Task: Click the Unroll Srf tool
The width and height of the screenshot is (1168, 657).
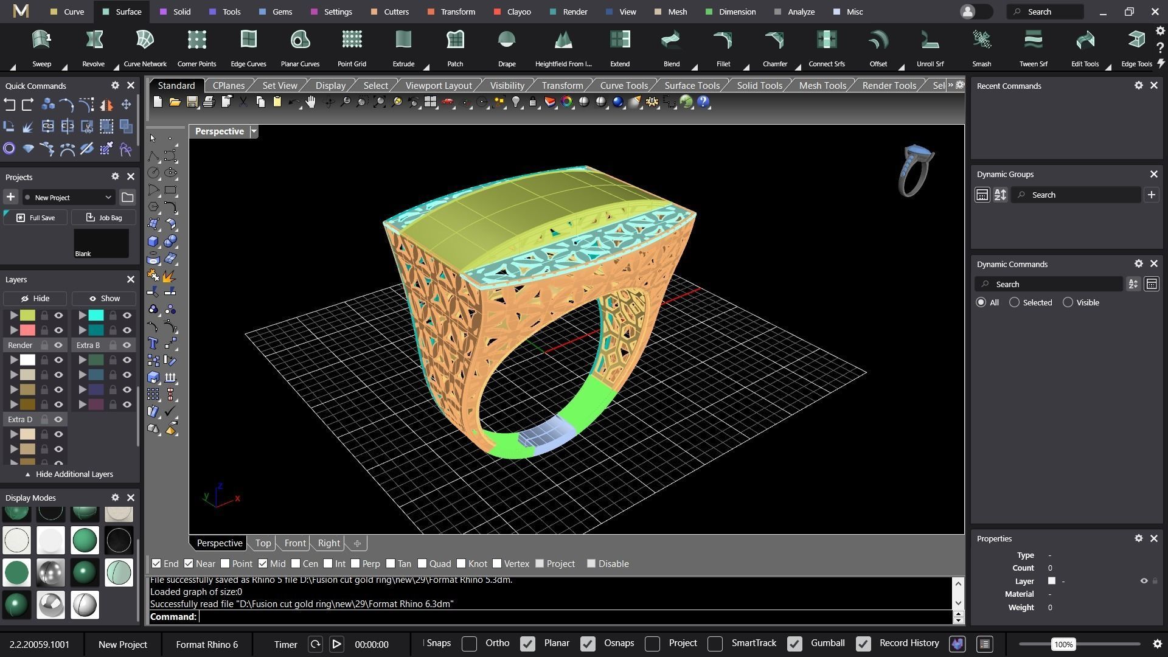Action: click(x=930, y=41)
